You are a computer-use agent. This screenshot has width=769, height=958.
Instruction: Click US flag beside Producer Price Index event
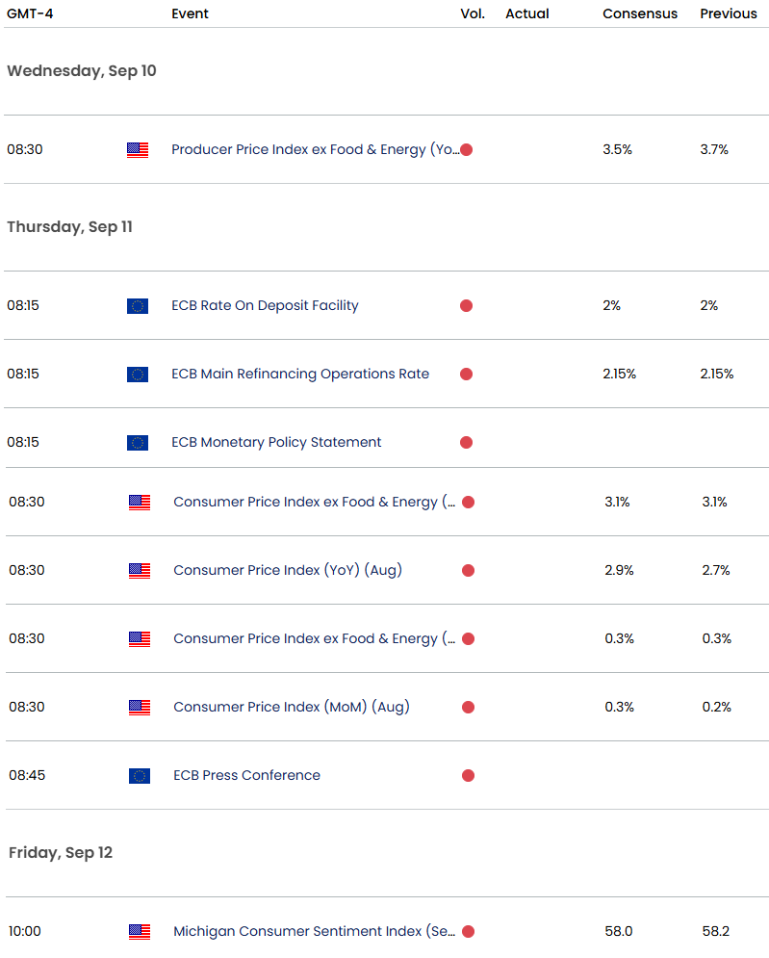click(x=138, y=150)
